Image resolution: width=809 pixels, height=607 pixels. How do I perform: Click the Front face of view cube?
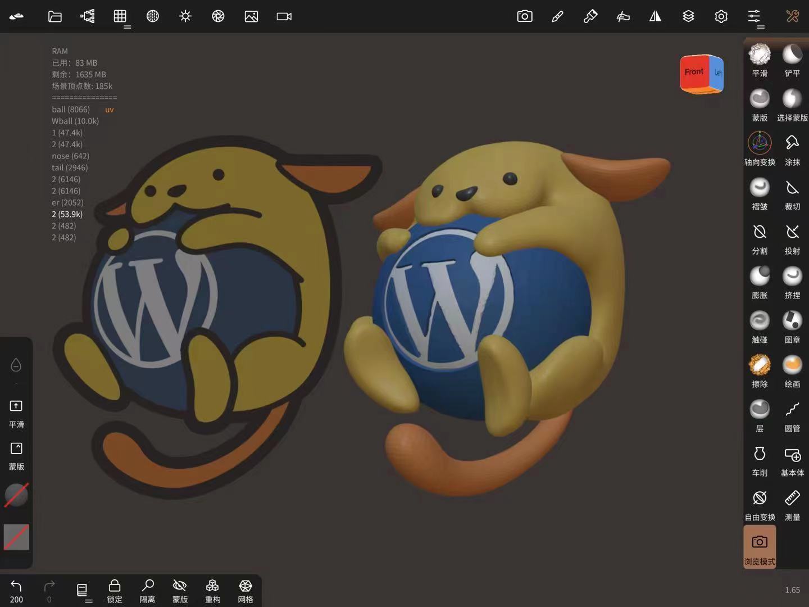click(694, 72)
